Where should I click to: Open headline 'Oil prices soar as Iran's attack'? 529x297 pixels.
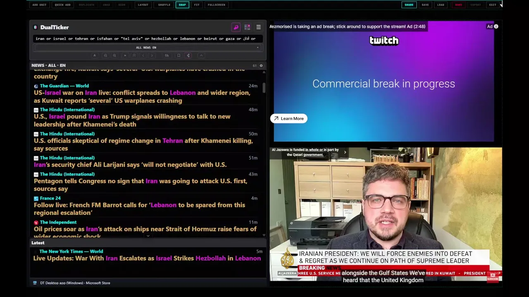coord(145,232)
